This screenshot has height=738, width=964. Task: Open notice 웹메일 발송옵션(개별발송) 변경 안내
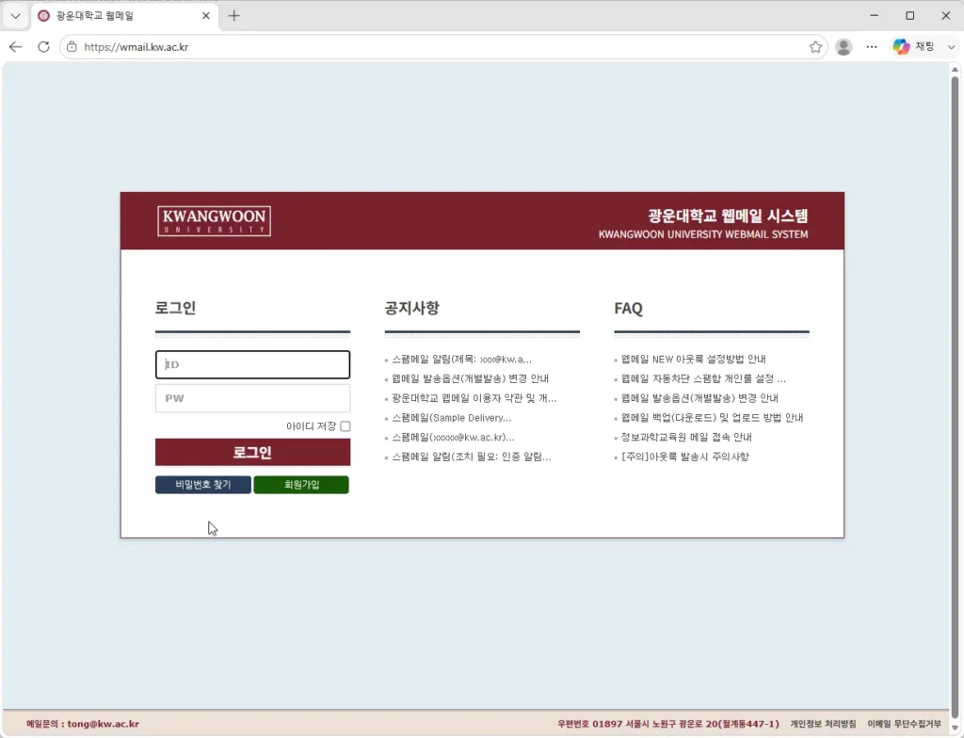[x=471, y=378]
